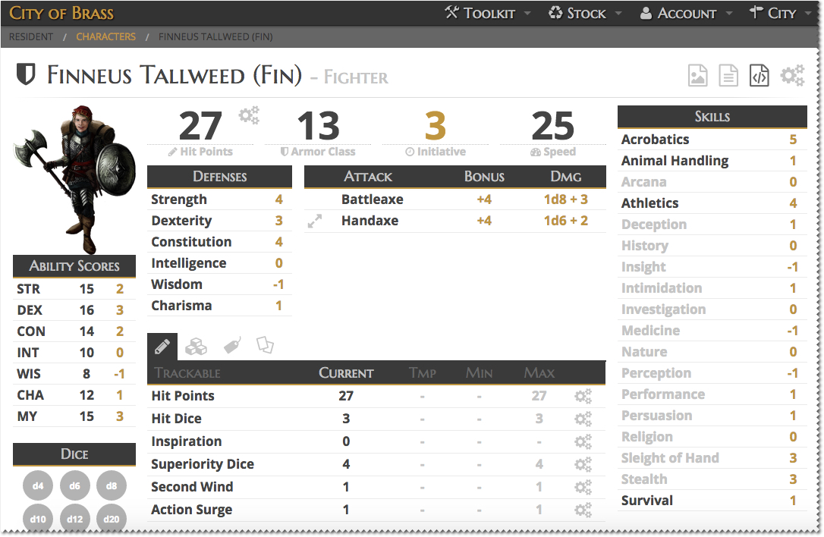Open settings gear for Superiority Dice row

point(583,464)
